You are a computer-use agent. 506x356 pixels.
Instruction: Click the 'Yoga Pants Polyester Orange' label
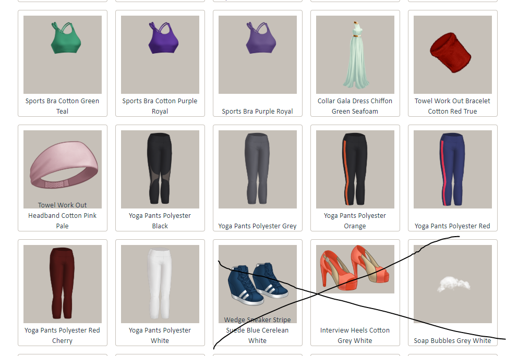pyautogui.click(x=355, y=220)
